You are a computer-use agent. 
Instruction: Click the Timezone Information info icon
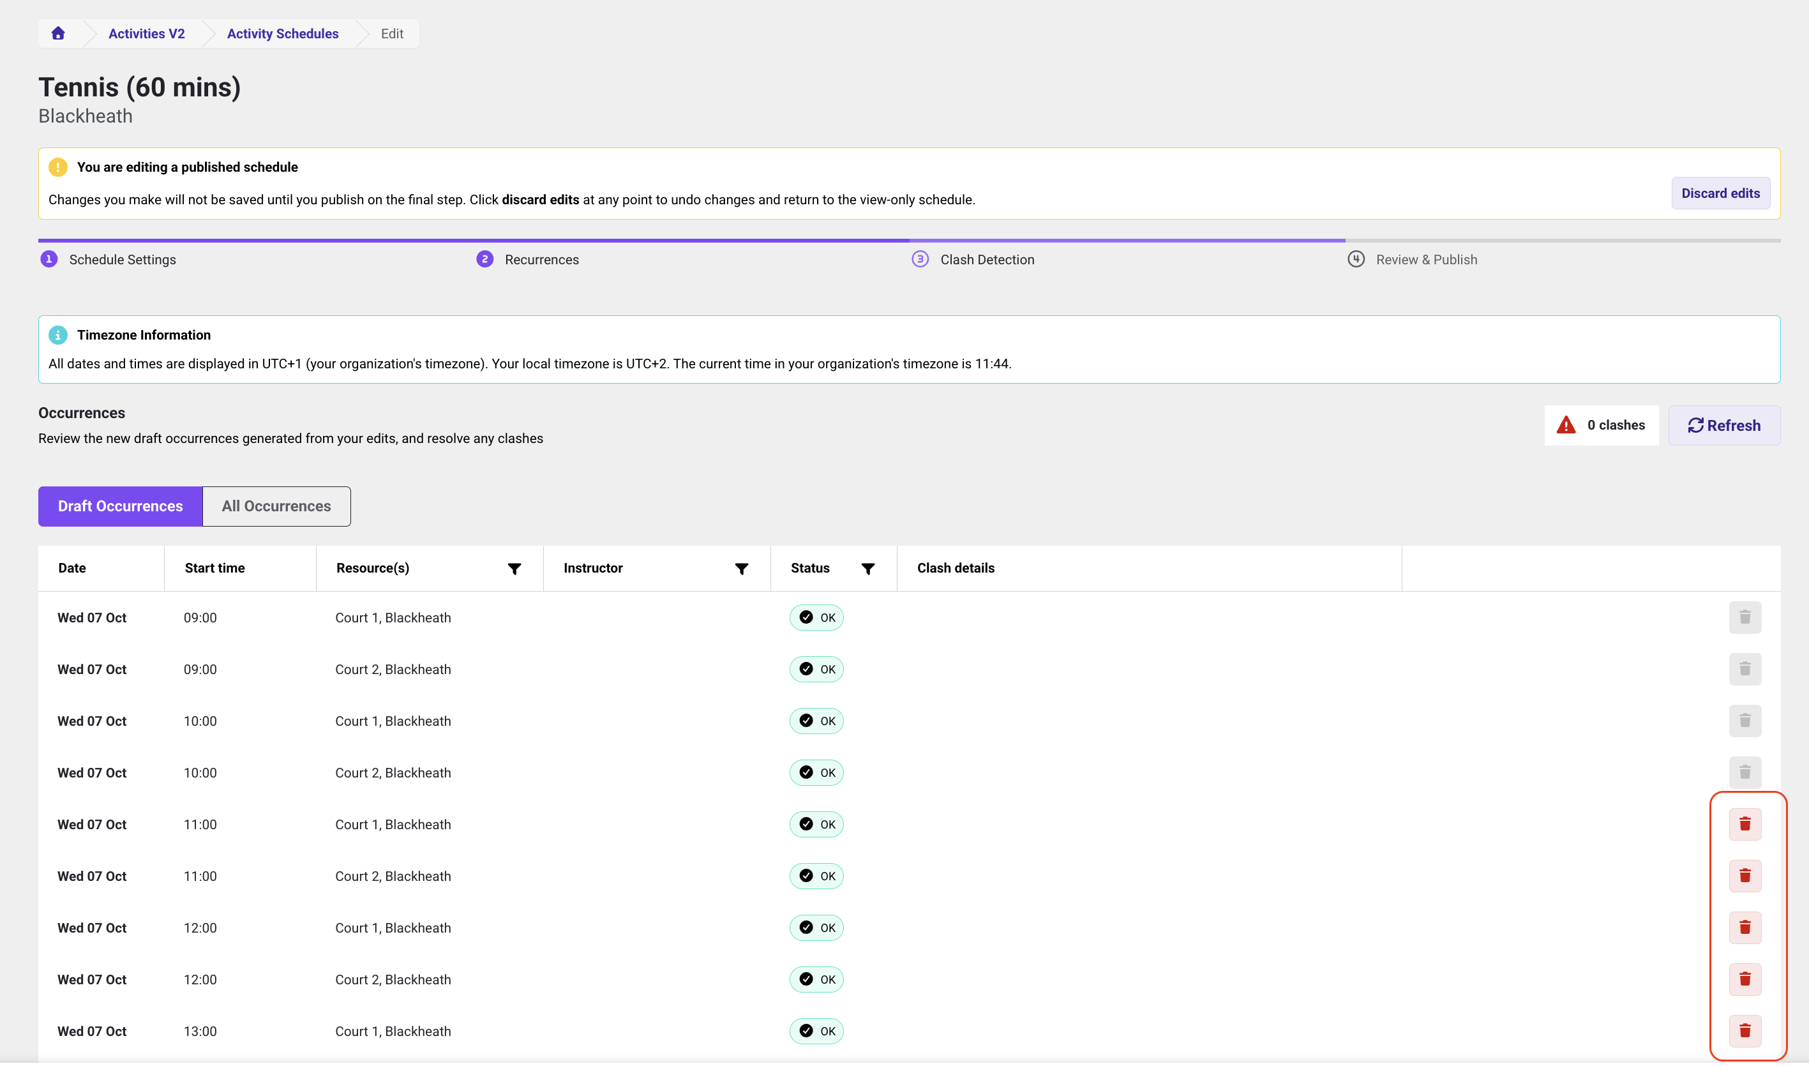57,336
